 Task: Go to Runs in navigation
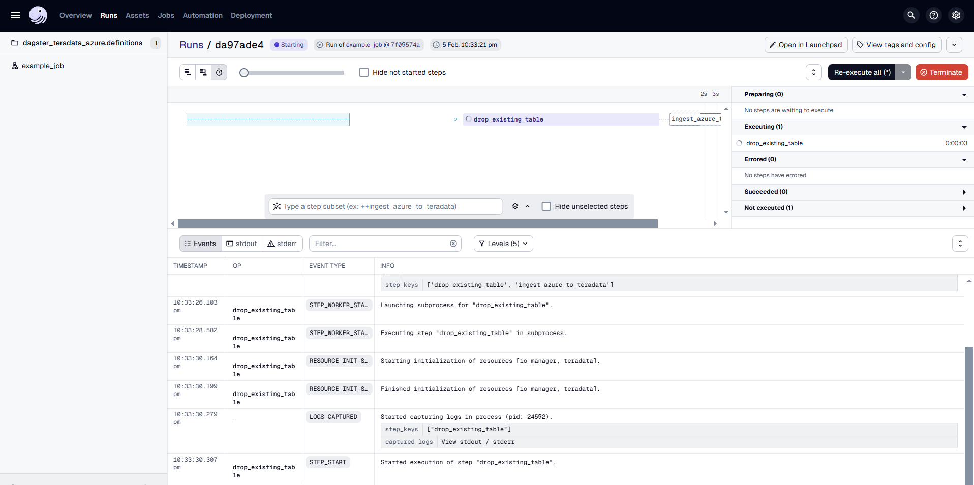pos(109,15)
